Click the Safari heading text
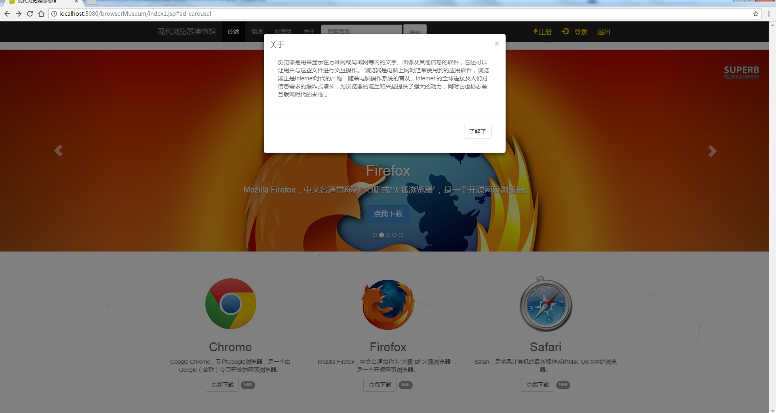The image size is (776, 413). tap(546, 347)
